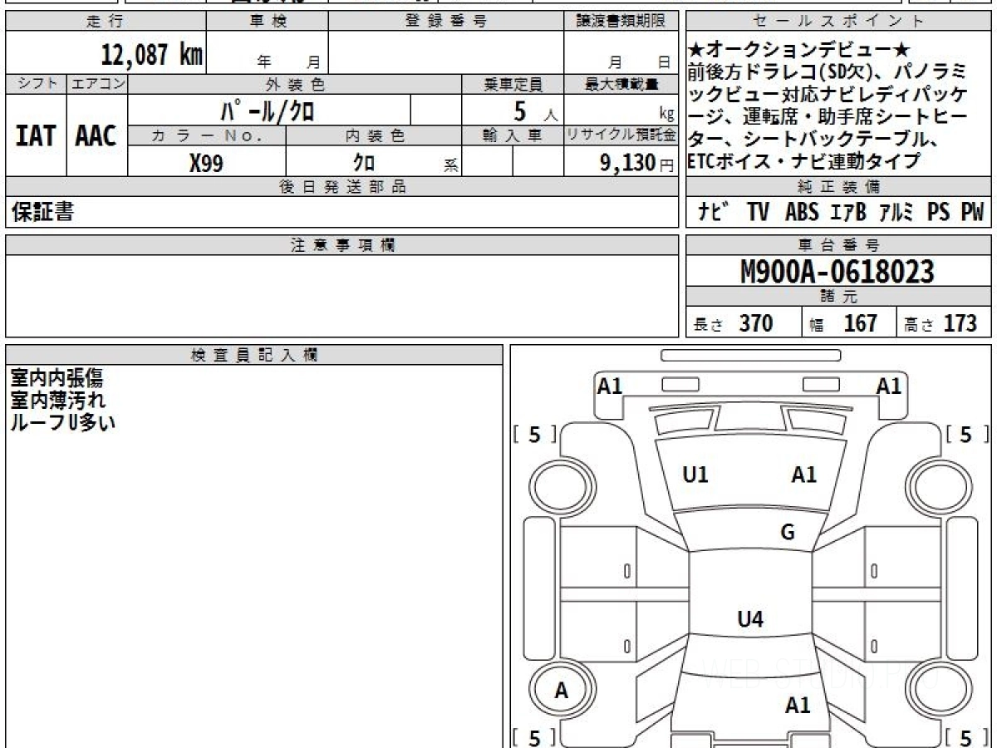Click the 車台番号 header
Screen dimensions: 997x748
coord(839,245)
